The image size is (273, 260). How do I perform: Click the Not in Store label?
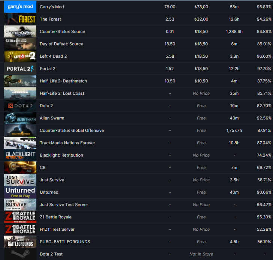pos(201,254)
